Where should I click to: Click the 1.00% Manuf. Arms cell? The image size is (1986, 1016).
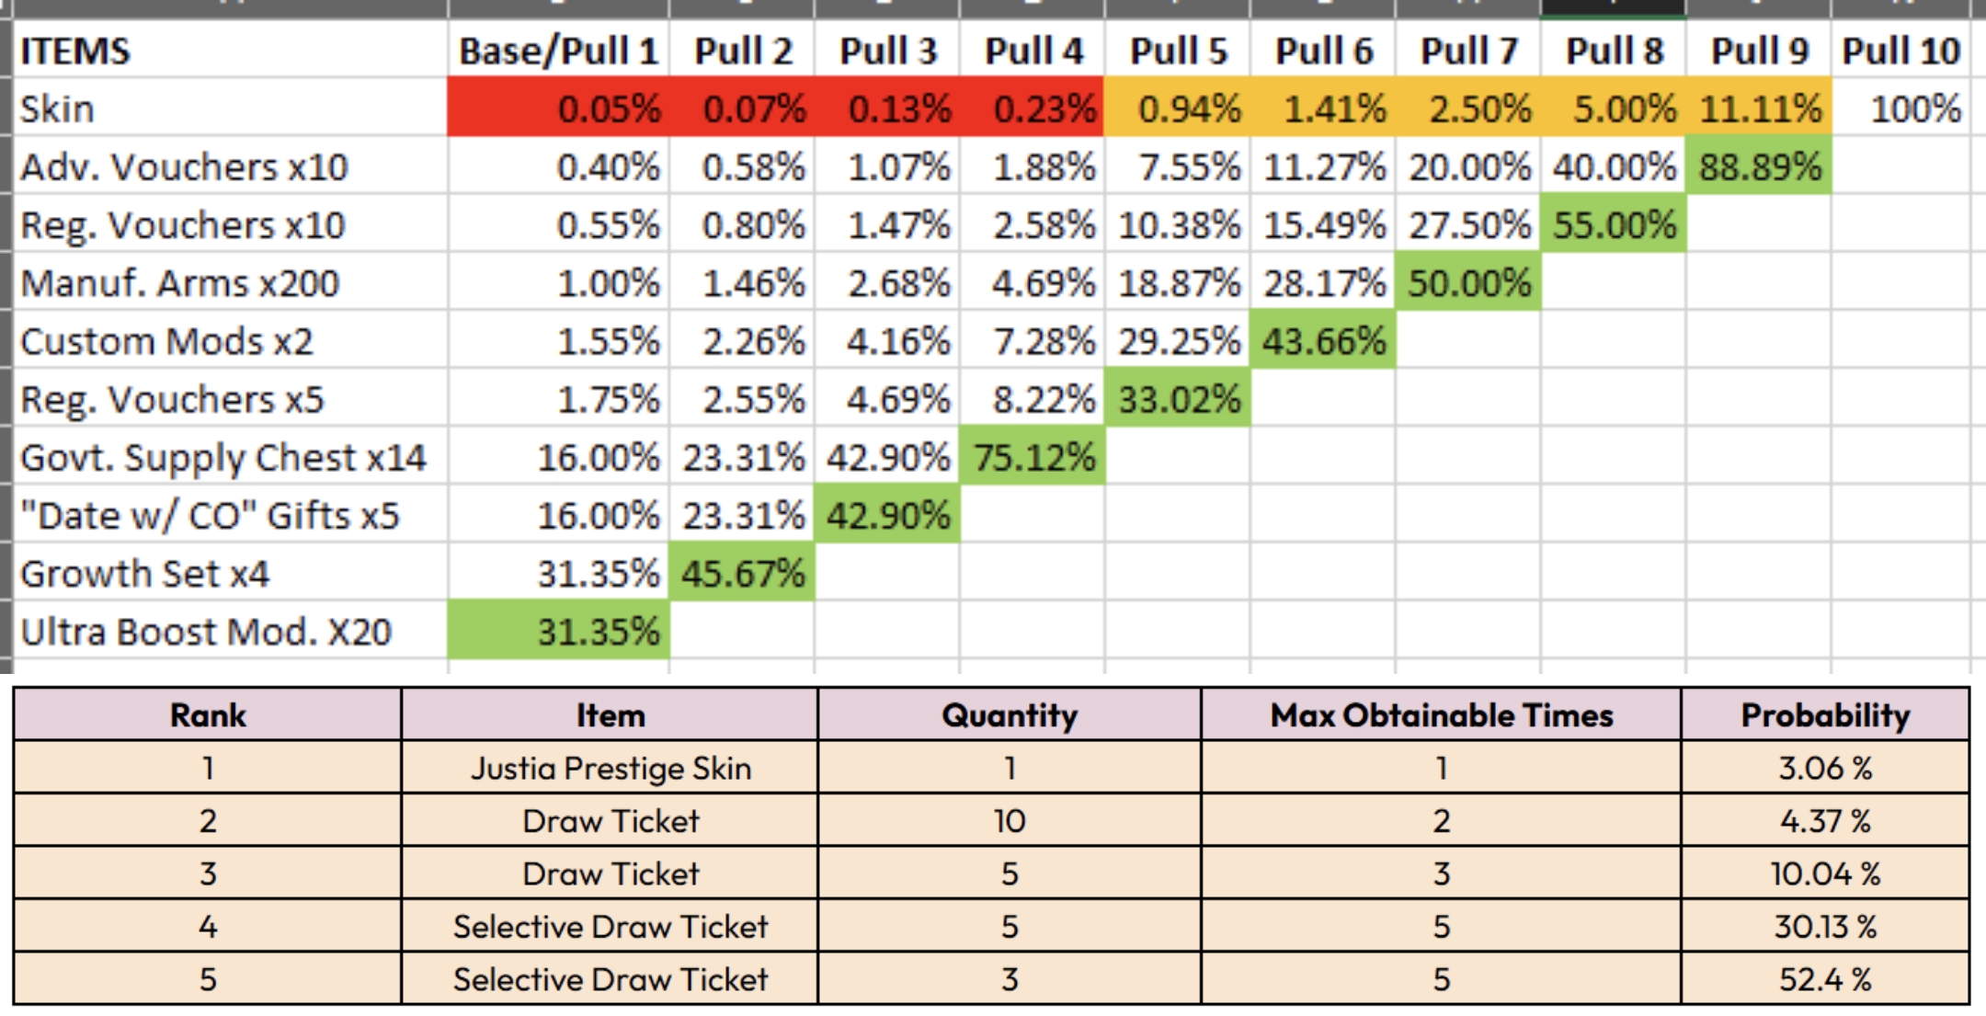coord(558,281)
